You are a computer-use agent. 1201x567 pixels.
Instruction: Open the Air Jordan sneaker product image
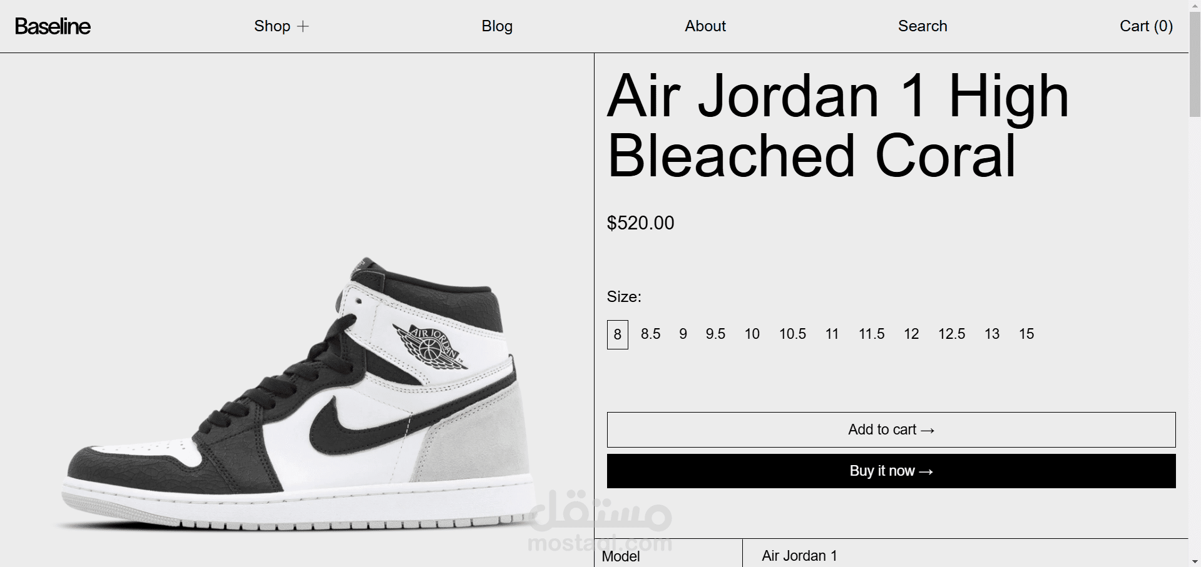(297, 394)
